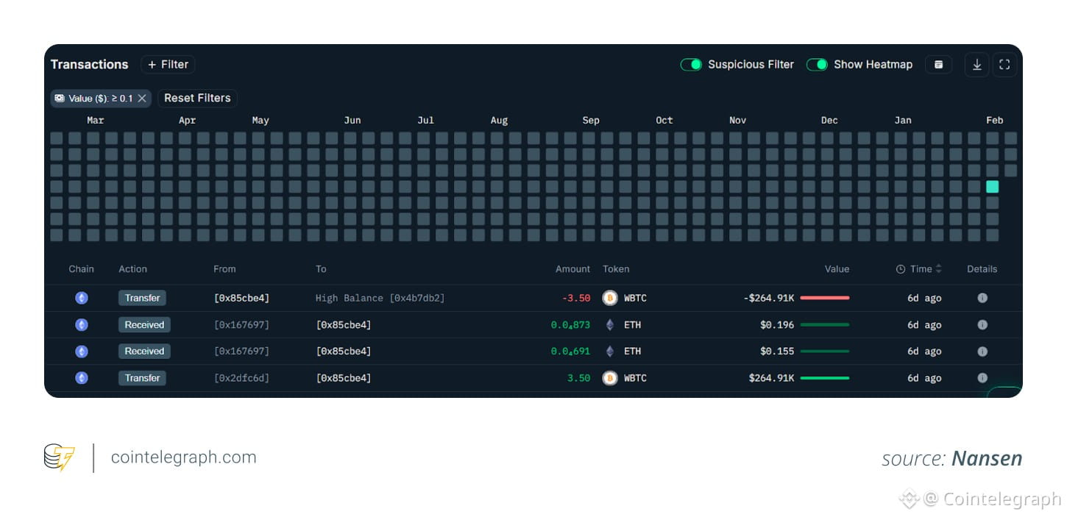Click the Ethereum chain icon in first row

tap(82, 298)
